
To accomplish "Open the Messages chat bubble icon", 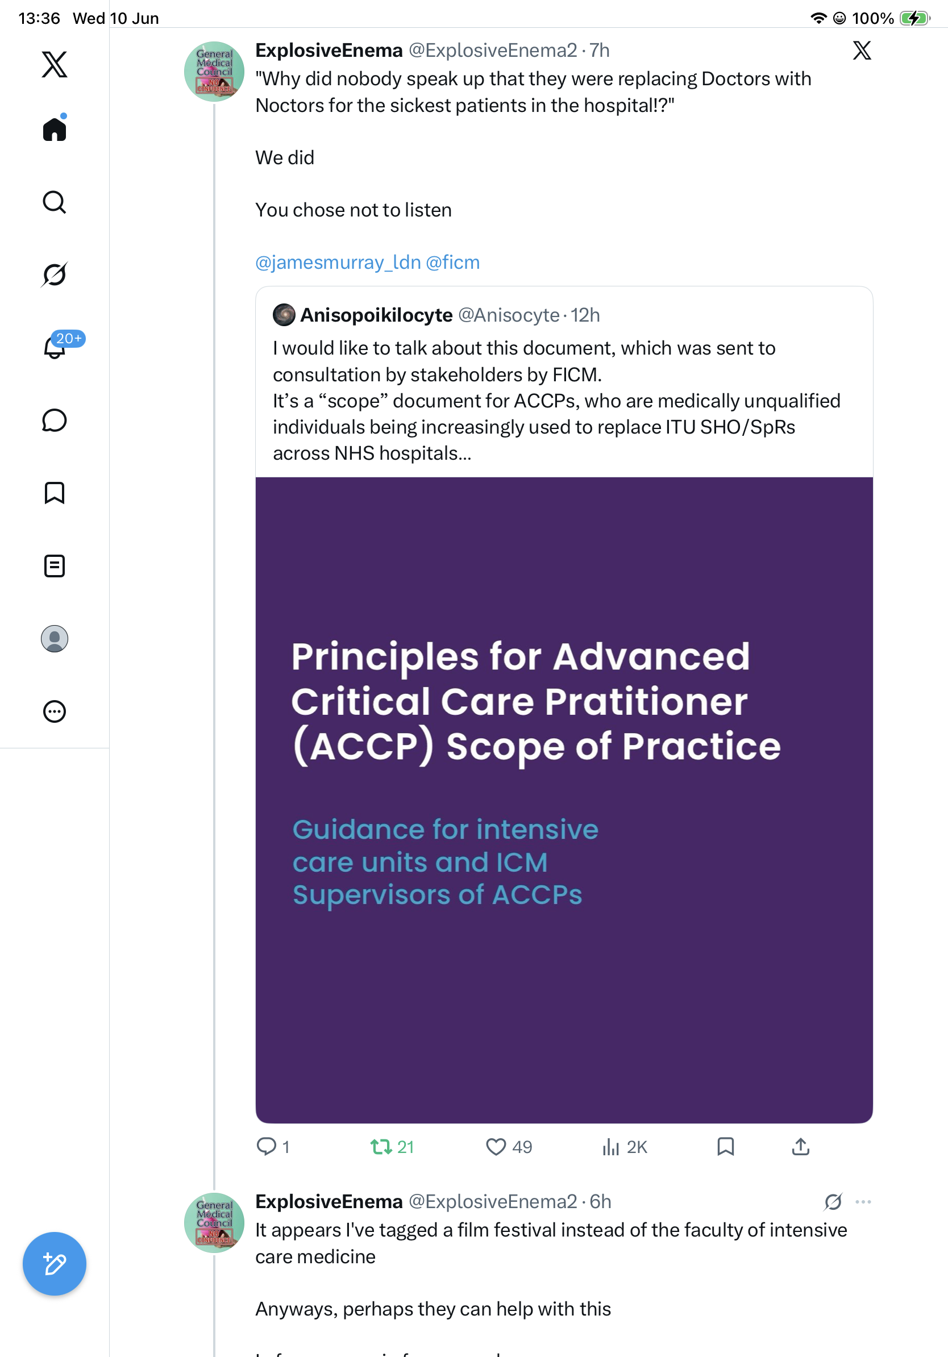I will click(55, 420).
